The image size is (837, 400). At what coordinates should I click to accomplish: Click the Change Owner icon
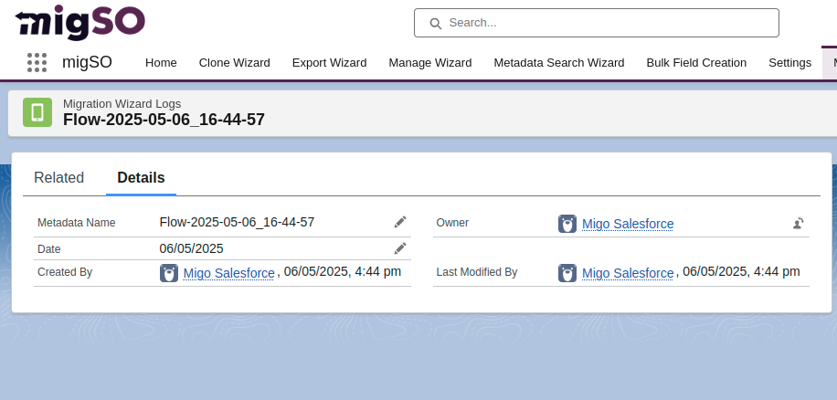tap(798, 223)
